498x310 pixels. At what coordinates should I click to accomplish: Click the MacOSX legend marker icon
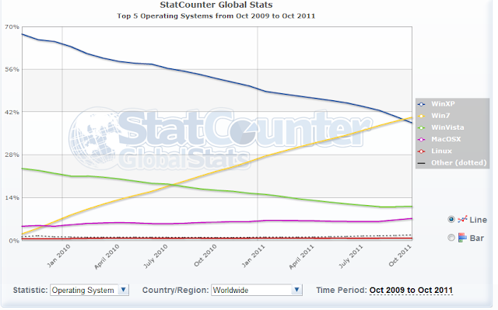[x=422, y=140]
